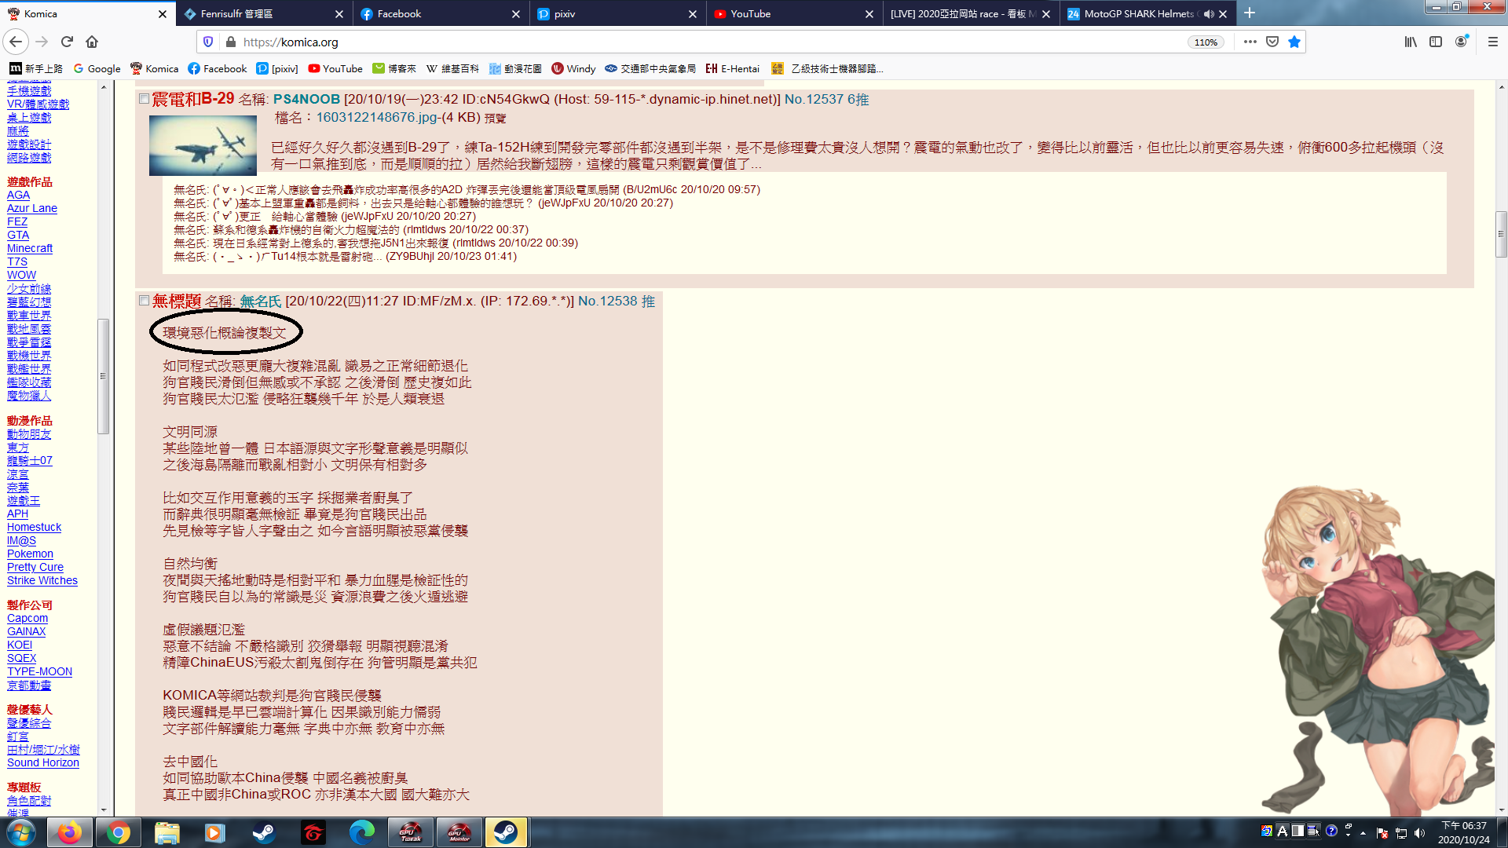Open GPU Tweak from the taskbar
1508x848 pixels.
[x=410, y=832]
